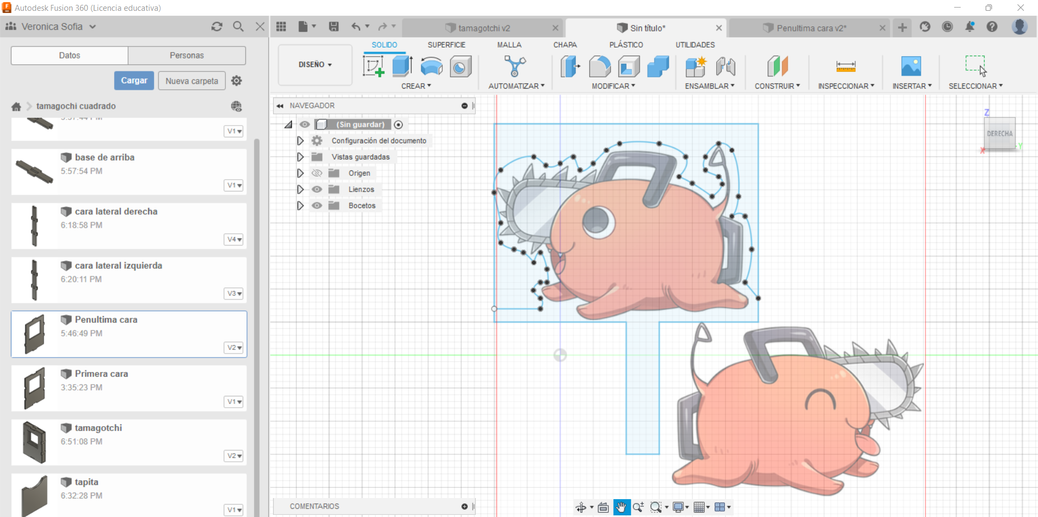Click the Select tool icon
The width and height of the screenshot is (1038, 517).
pos(975,65)
